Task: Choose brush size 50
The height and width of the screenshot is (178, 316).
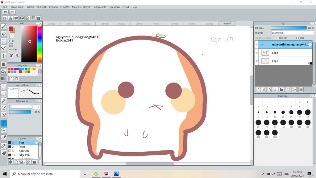Action: tap(258, 123)
